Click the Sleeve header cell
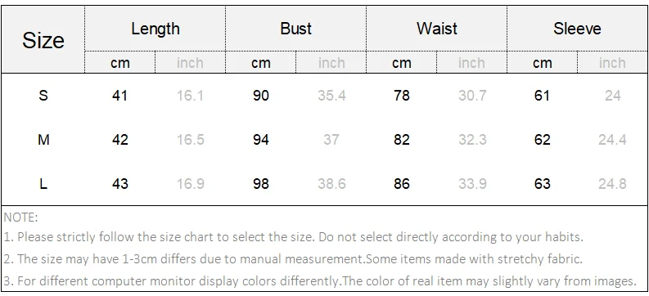The image size is (649, 296). tap(578, 29)
